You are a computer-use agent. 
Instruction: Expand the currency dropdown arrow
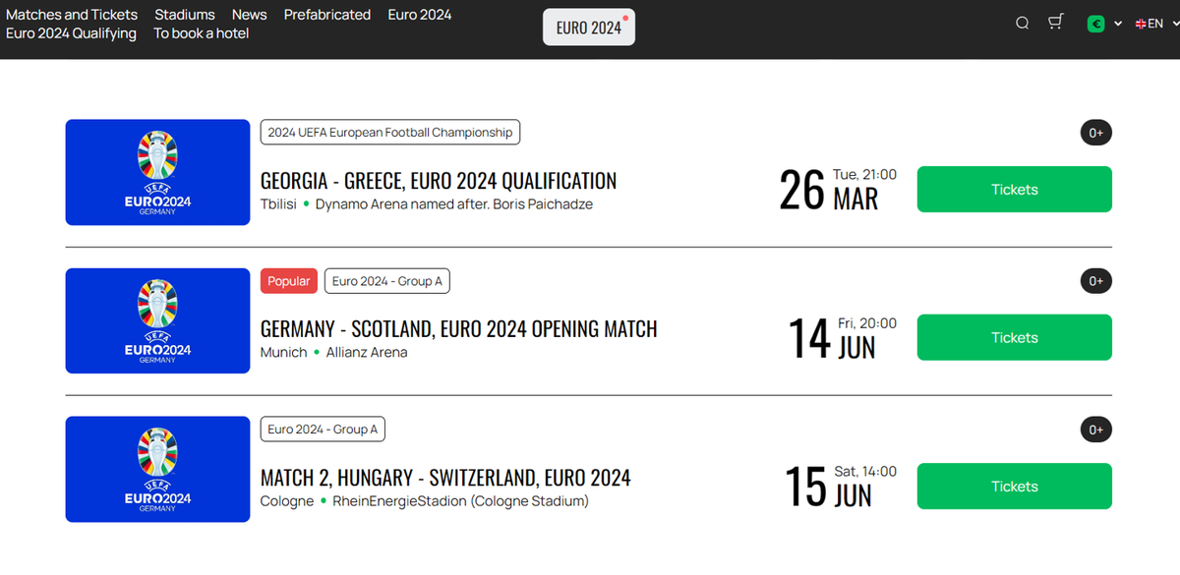(x=1118, y=24)
